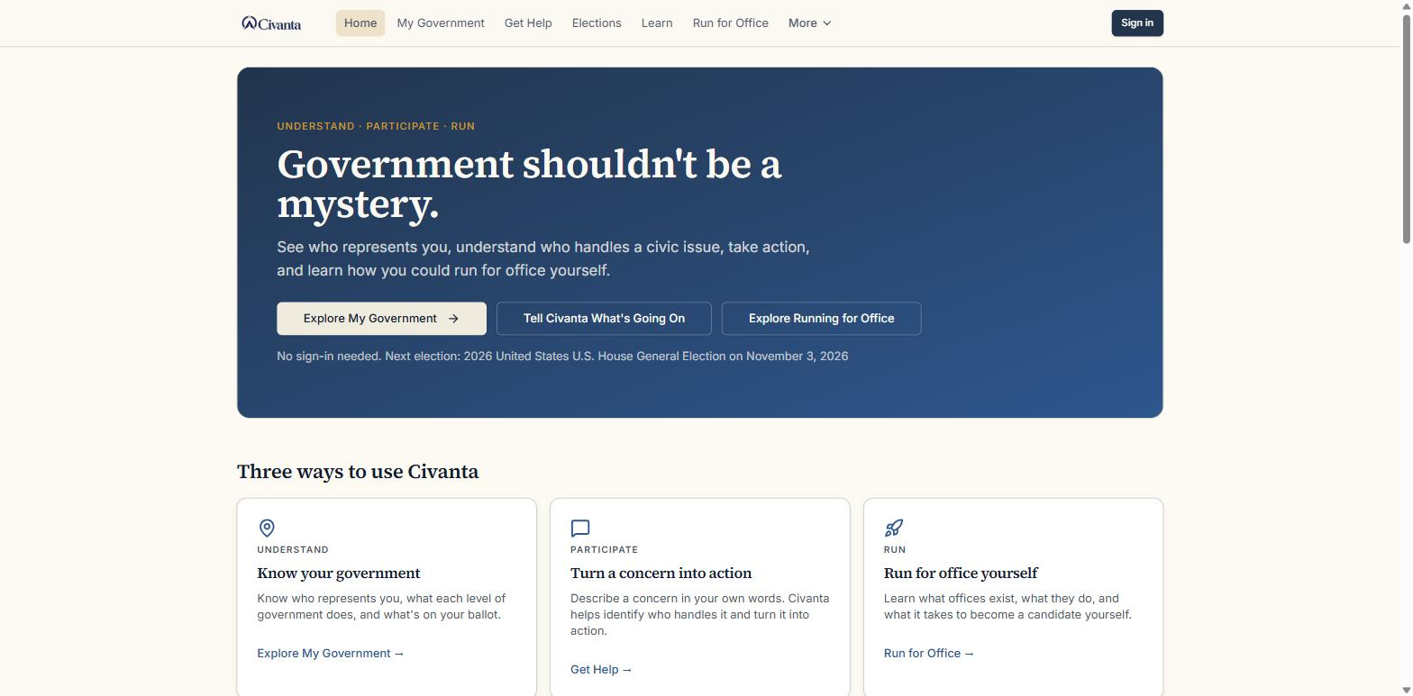1413x696 pixels.
Task: Open My Government in the navigation bar
Action: pyautogui.click(x=441, y=23)
